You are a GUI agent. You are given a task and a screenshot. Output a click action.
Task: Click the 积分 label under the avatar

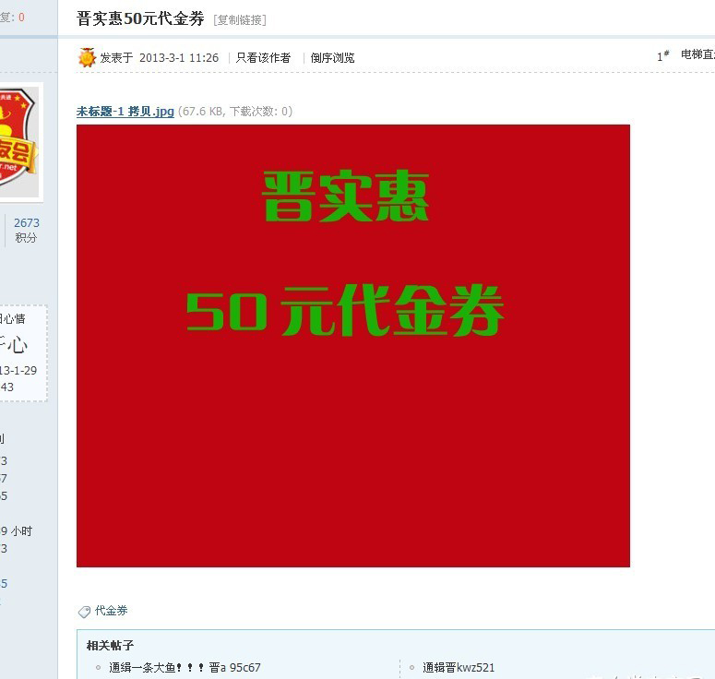tap(26, 238)
